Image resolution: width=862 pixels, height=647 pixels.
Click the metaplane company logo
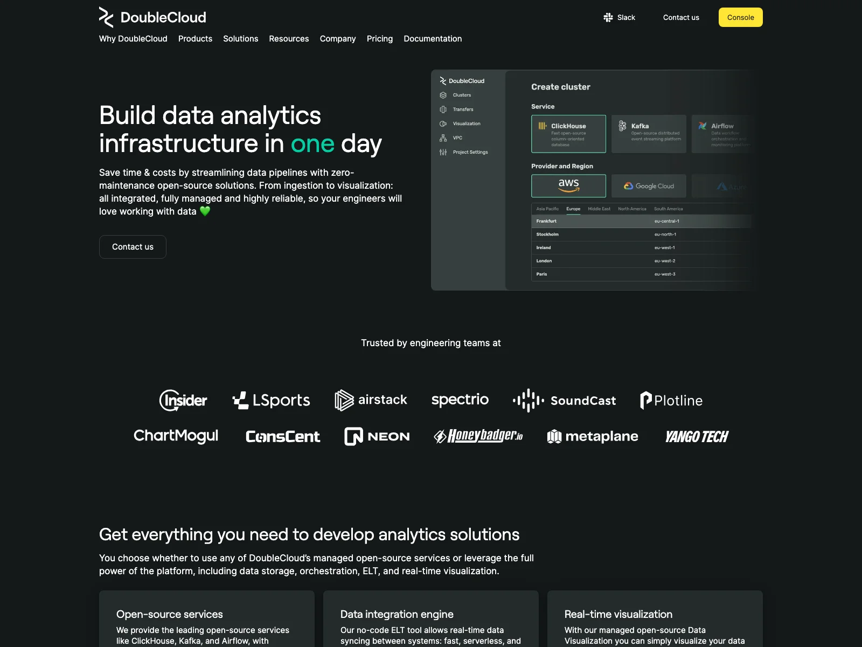pyautogui.click(x=593, y=436)
